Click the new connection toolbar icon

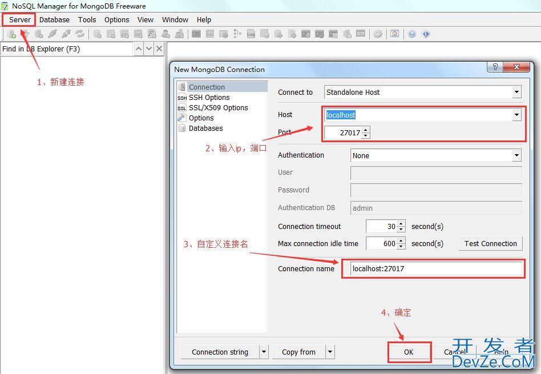(x=11, y=34)
